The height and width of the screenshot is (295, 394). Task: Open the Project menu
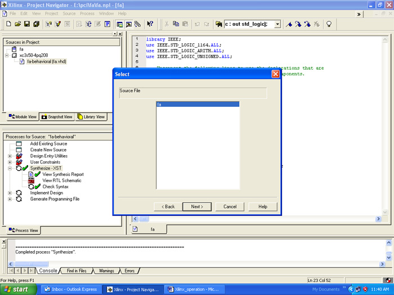pyautogui.click(x=52, y=13)
